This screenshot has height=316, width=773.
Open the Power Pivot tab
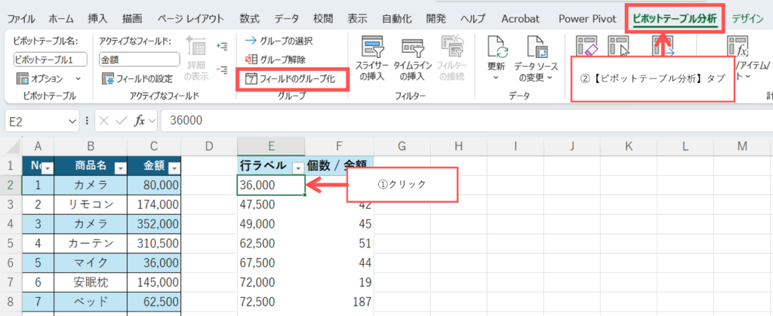588,17
